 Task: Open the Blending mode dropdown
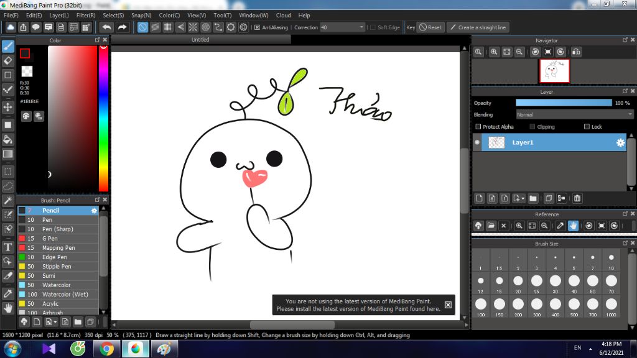(x=574, y=115)
